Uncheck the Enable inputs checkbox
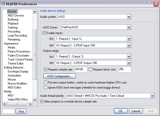Image resolution: width=160 pixels, height=116 pixels. [44, 33]
